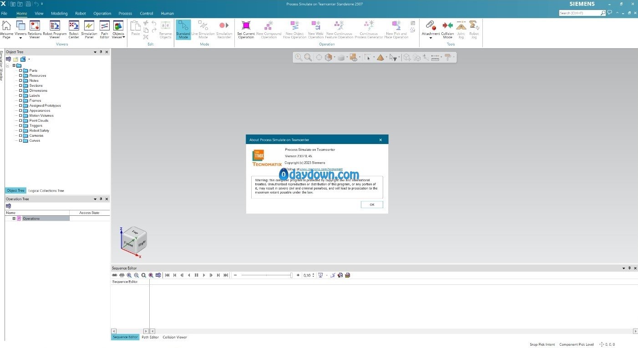Open the Sequence Editor panel options arrow
Viewport: 638px width, 348px height.
click(623, 268)
